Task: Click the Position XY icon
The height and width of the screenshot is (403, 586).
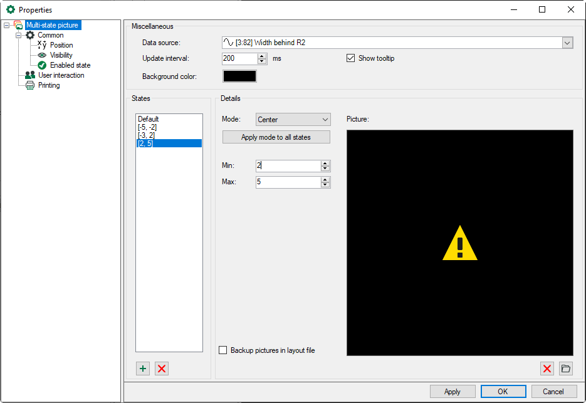Action: [42, 45]
